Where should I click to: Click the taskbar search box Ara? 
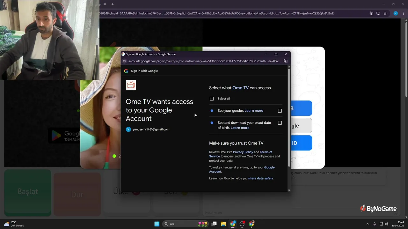(185, 224)
